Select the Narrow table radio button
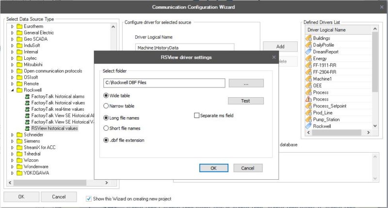The height and width of the screenshot is (208, 388). (x=106, y=105)
